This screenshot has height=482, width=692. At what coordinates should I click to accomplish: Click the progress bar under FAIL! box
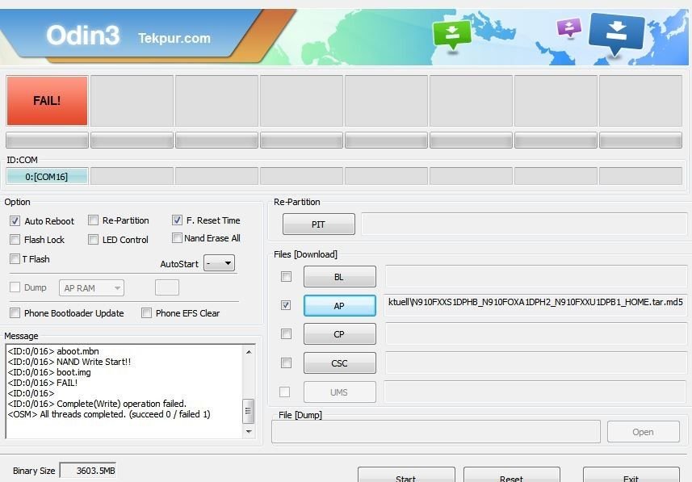pyautogui.click(x=47, y=140)
